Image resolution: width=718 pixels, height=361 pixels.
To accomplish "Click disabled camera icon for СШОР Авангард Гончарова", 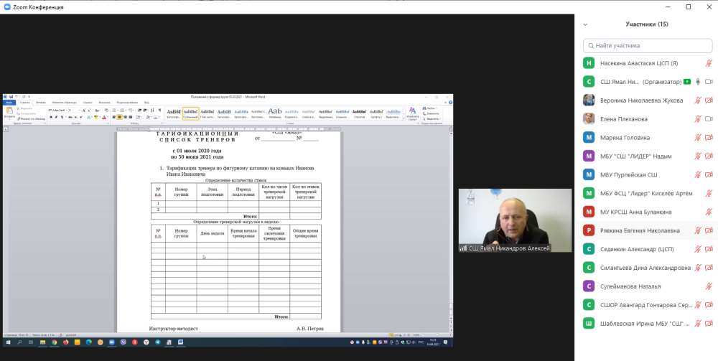I will (x=709, y=305).
